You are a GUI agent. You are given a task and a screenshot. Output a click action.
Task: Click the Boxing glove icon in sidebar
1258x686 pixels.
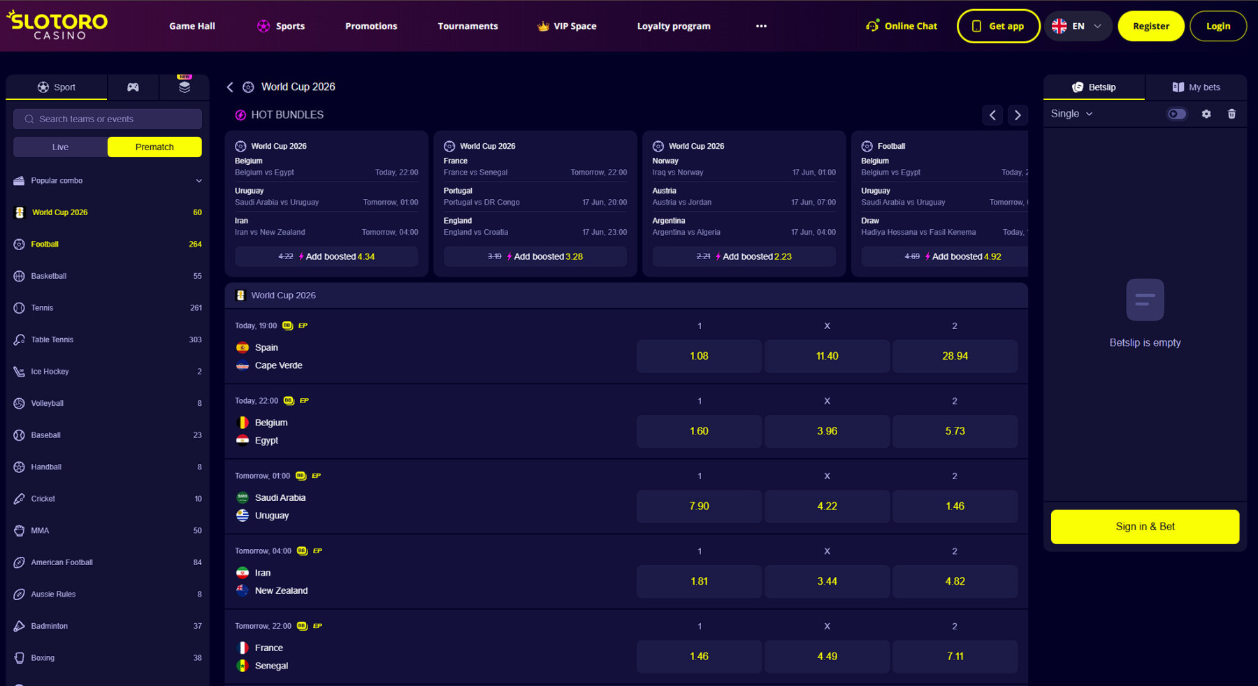pyautogui.click(x=20, y=658)
